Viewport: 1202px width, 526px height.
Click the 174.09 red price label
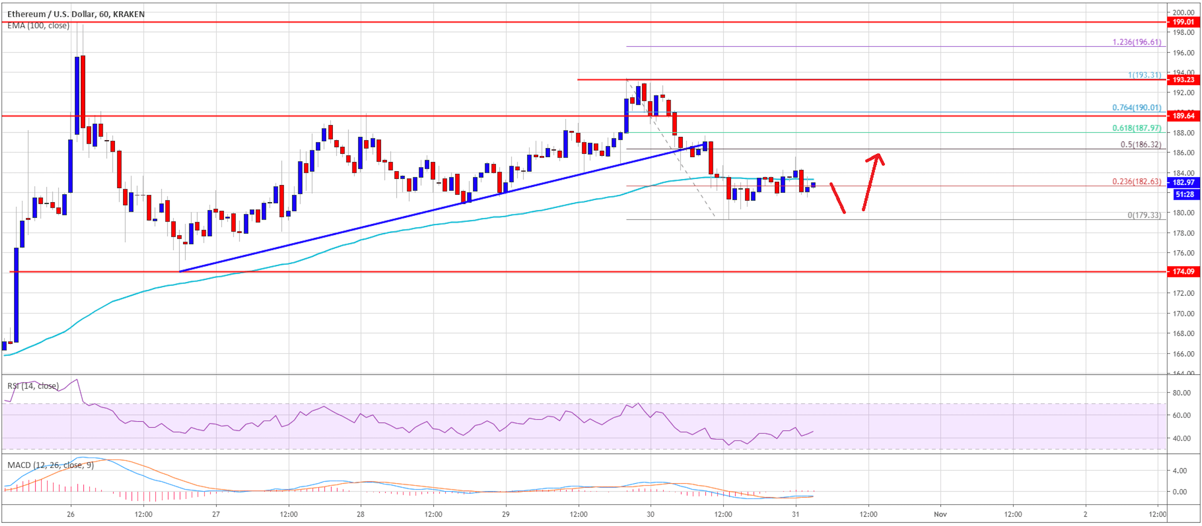pyautogui.click(x=1183, y=271)
